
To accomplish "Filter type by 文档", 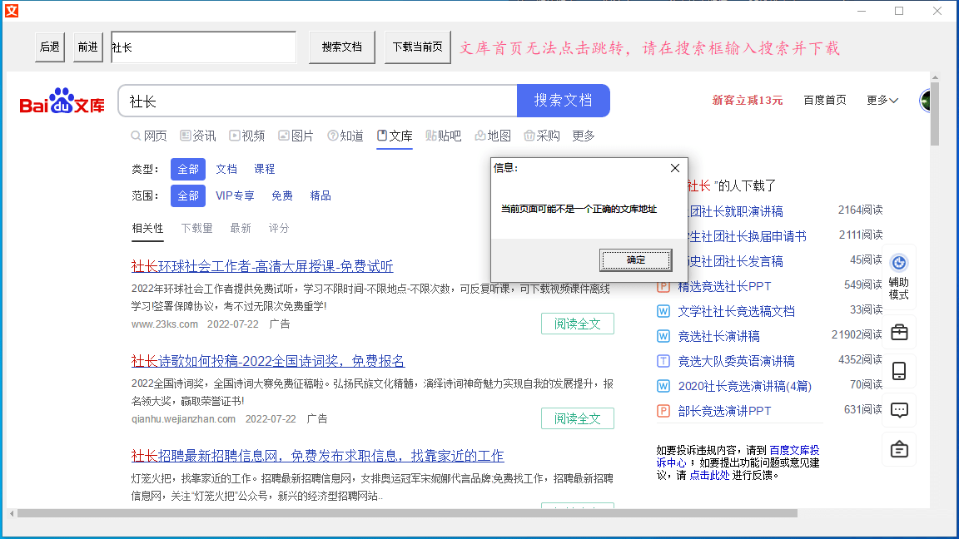I will [x=226, y=170].
